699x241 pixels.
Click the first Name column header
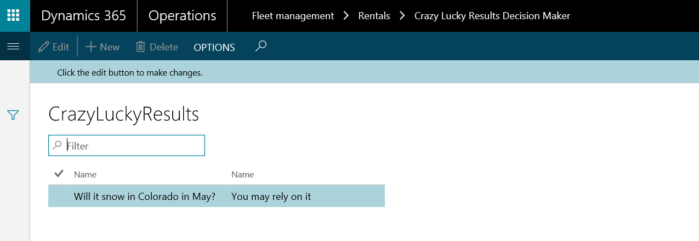coord(85,175)
